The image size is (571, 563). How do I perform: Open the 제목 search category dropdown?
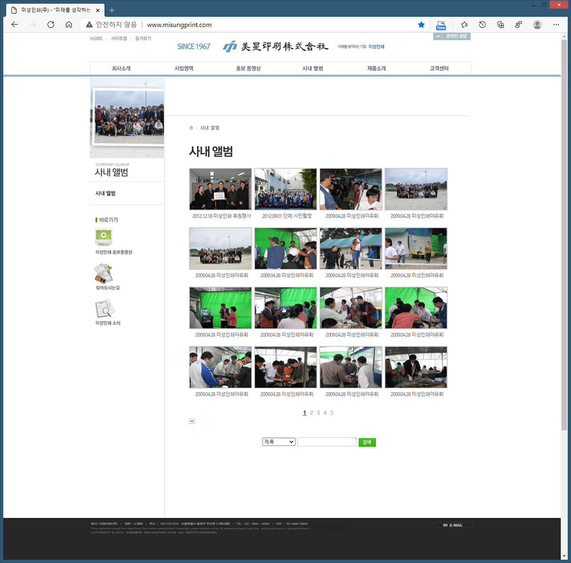[279, 442]
